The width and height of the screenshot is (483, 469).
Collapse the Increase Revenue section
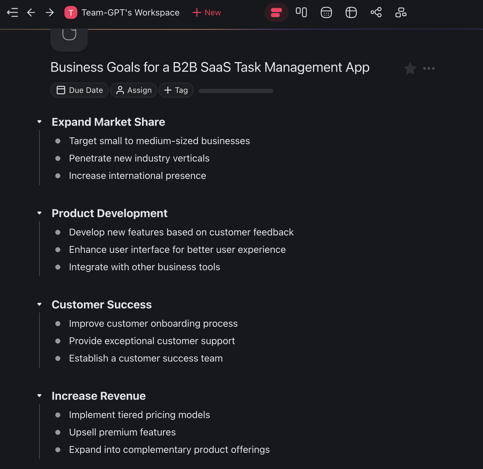coord(39,396)
